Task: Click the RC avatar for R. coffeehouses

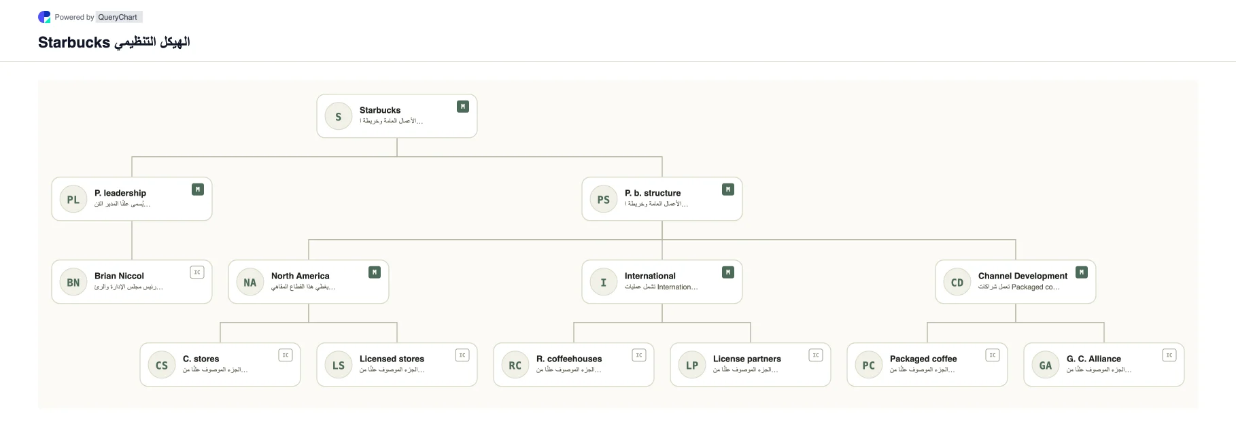Action: (515, 365)
